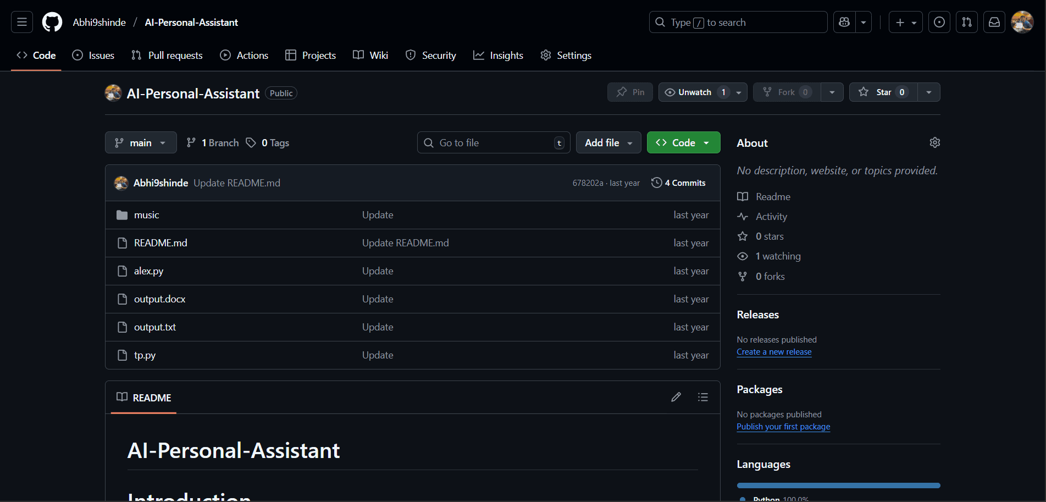The image size is (1046, 502).
Task: Open the Activity link in About
Action: 762,217
